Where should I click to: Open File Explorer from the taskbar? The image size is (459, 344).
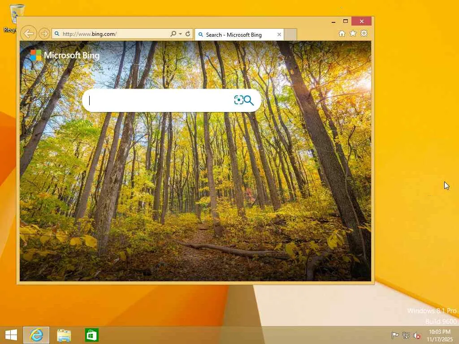point(64,335)
